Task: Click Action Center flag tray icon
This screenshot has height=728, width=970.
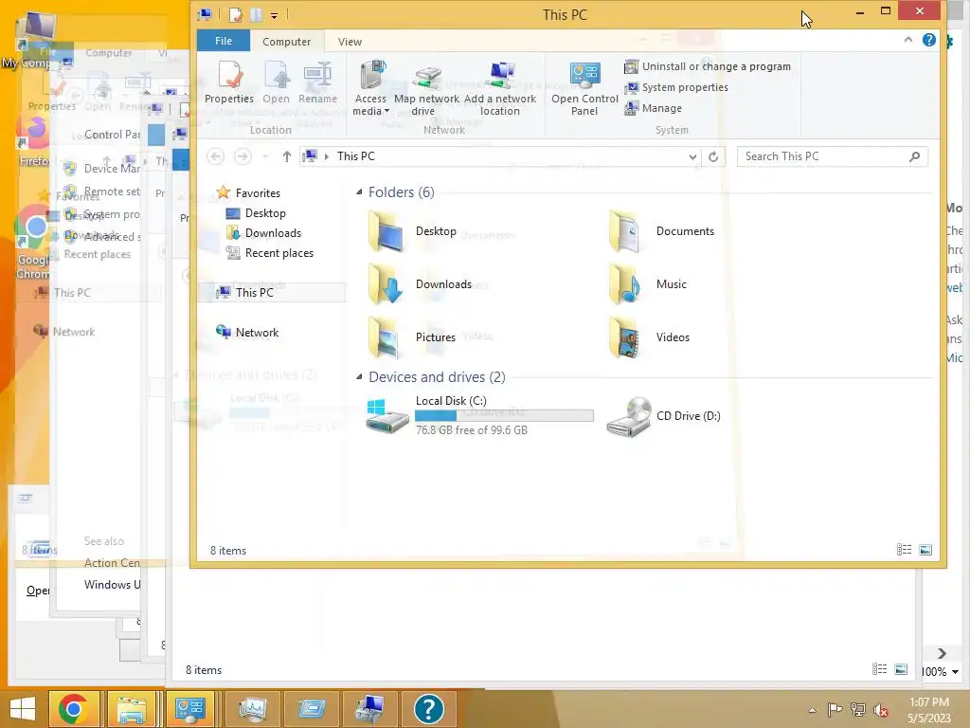Action: coord(835,710)
